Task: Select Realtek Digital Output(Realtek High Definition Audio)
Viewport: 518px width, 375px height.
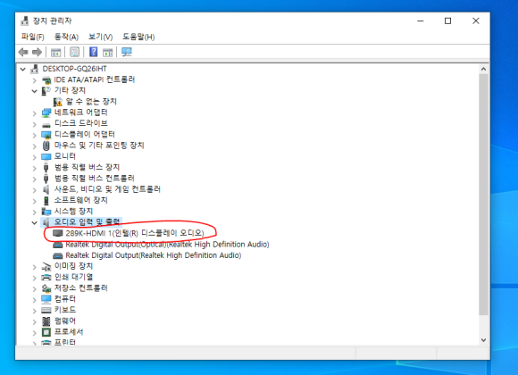Action: (154, 255)
